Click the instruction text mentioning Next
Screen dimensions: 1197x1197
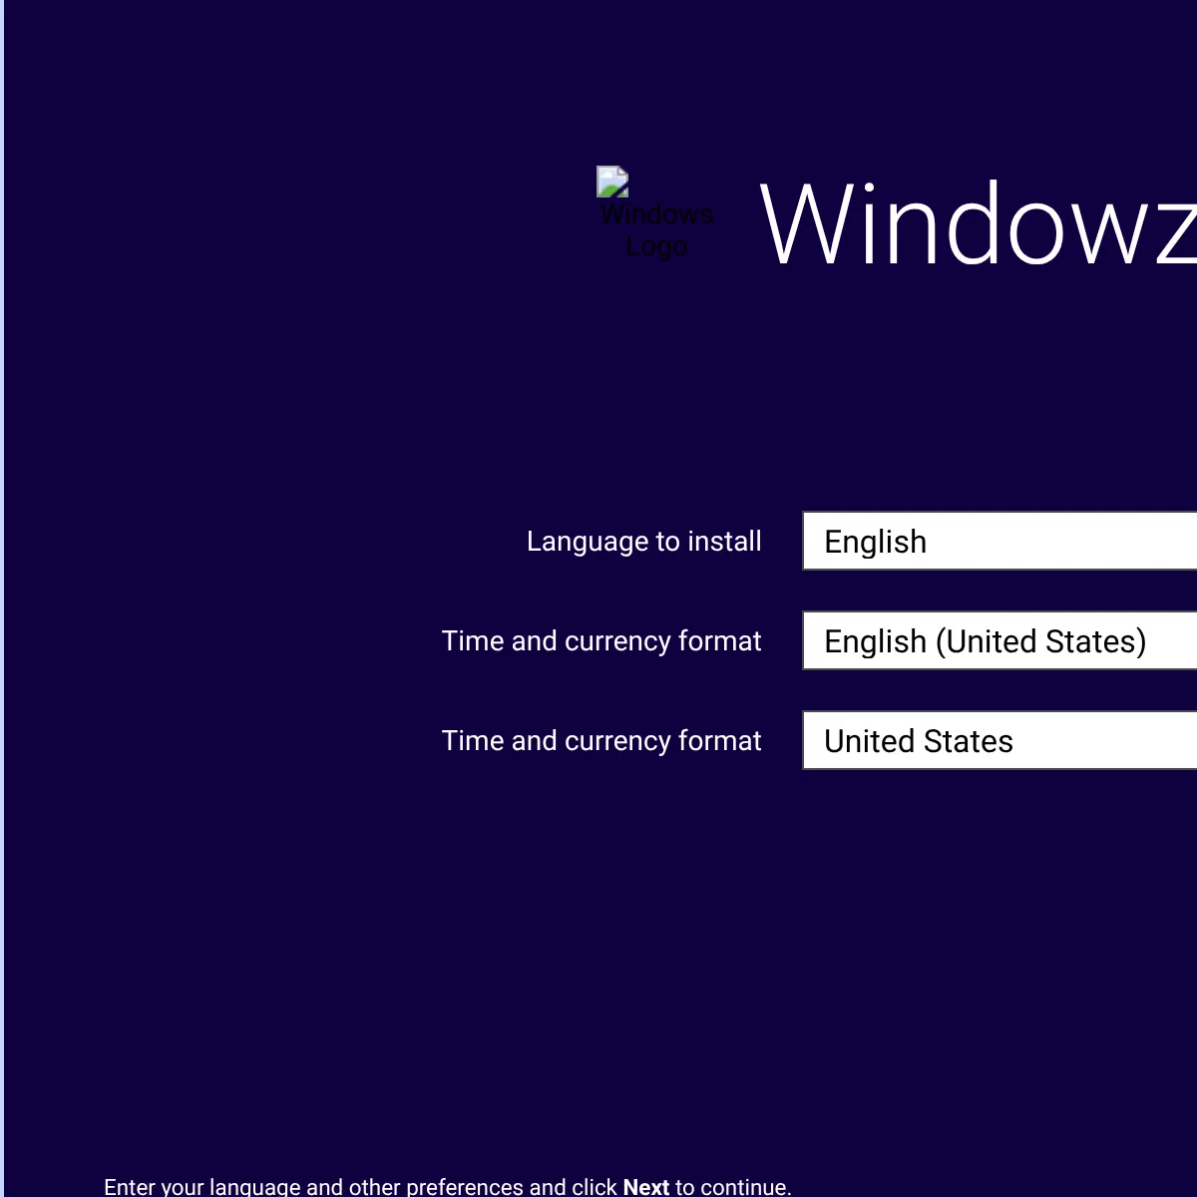pyautogui.click(x=448, y=1186)
